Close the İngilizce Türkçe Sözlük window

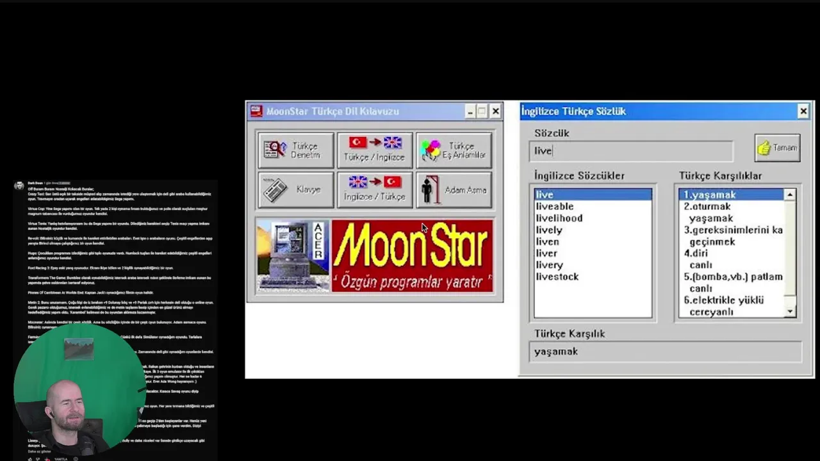coord(803,111)
